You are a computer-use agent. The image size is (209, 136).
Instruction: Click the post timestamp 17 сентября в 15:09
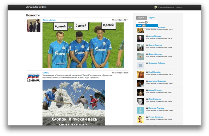pyautogui.click(x=120, y=73)
